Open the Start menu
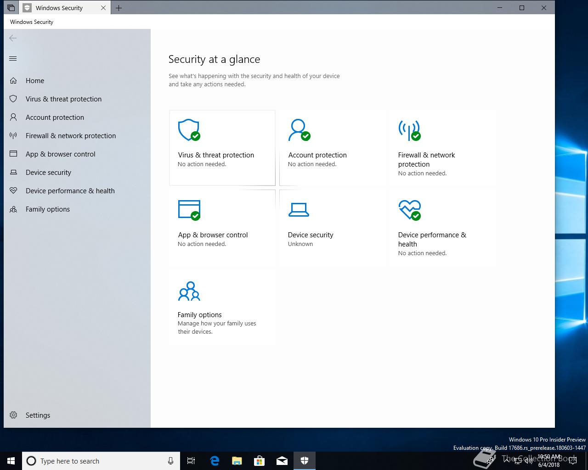The height and width of the screenshot is (470, 588). click(11, 461)
